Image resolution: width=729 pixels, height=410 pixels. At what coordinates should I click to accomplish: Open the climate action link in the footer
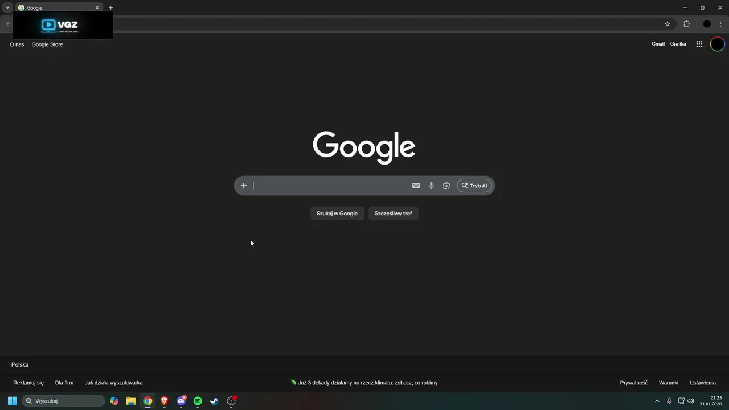[x=364, y=383]
